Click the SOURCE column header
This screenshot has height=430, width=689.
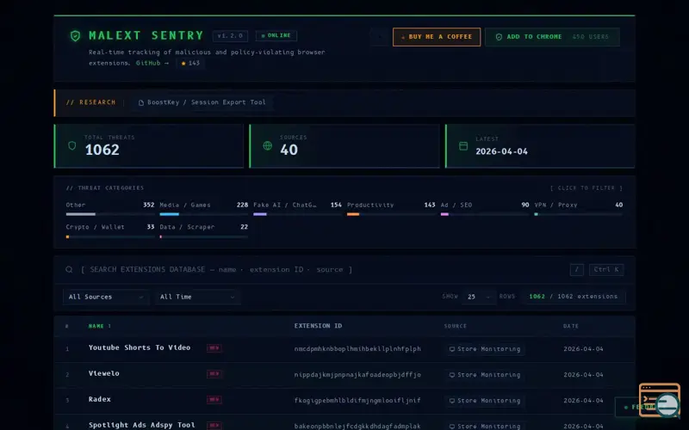pos(456,326)
